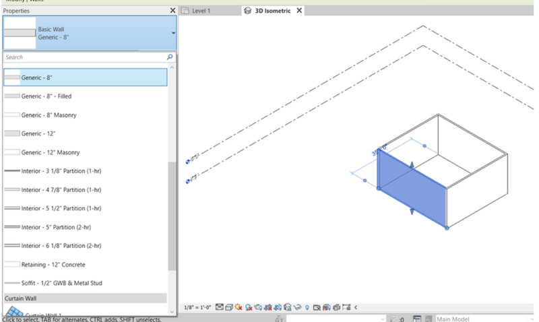Click the lower level line head marker
The height and width of the screenshot is (322, 539).
pyautogui.click(x=188, y=181)
